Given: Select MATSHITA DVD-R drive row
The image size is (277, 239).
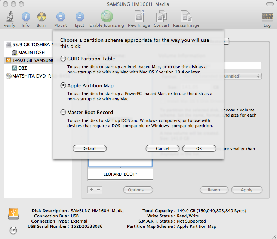Looking at the screenshot, I should tap(29, 76).
